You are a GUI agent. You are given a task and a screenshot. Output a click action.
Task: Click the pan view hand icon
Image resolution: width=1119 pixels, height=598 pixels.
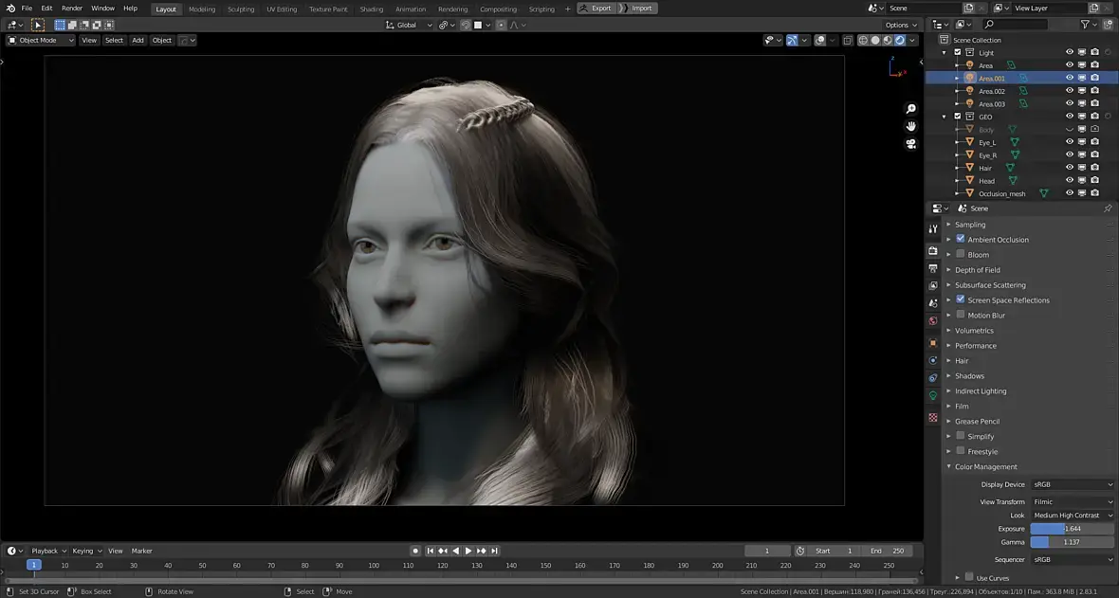[x=910, y=126]
